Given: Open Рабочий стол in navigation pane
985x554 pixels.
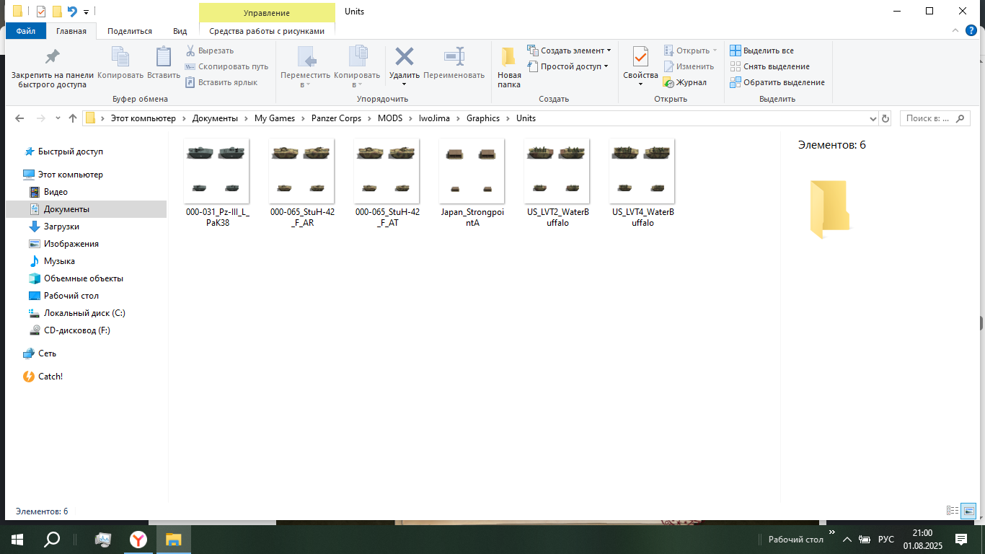Looking at the screenshot, I should [x=71, y=296].
